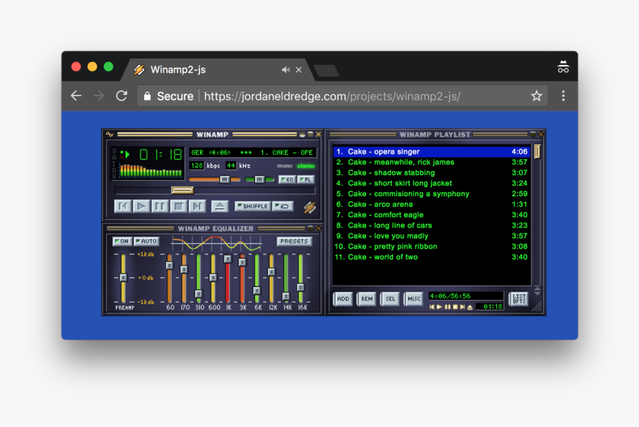The height and width of the screenshot is (427, 639).
Task: Click the 3K equalizer band slider
Action: click(x=242, y=263)
